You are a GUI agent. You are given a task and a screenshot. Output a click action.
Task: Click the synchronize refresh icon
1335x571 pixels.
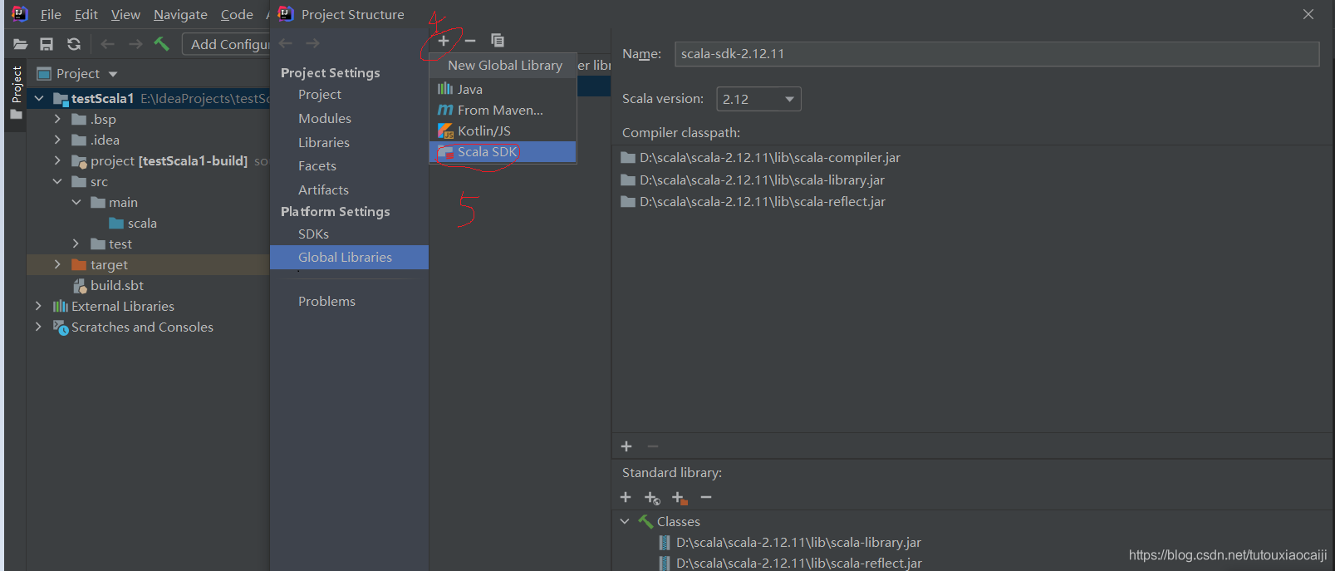[x=74, y=44]
